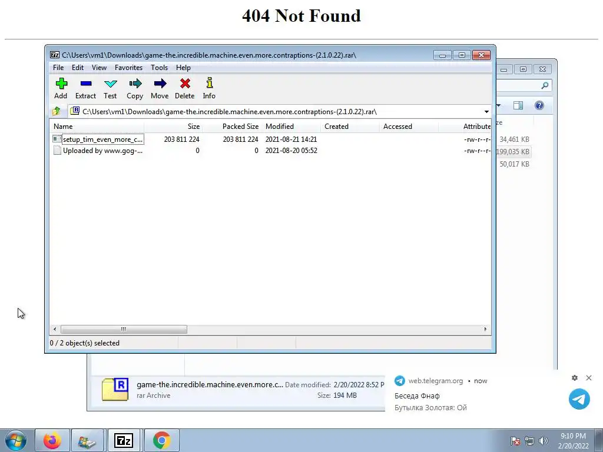Select the setup_tim_even_more_c... file icon

point(57,139)
